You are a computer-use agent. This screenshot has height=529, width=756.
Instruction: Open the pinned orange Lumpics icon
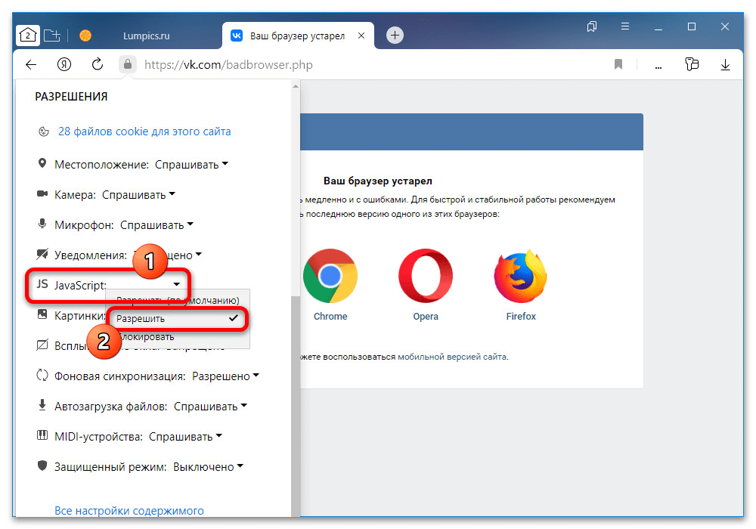tap(85, 36)
